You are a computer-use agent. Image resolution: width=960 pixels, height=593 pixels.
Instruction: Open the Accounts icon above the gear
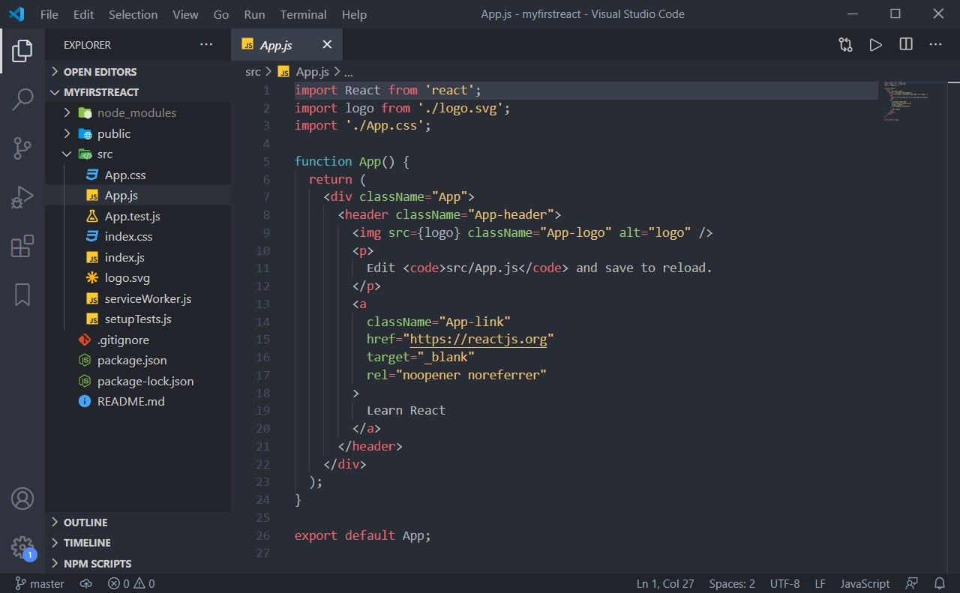pyautogui.click(x=22, y=498)
